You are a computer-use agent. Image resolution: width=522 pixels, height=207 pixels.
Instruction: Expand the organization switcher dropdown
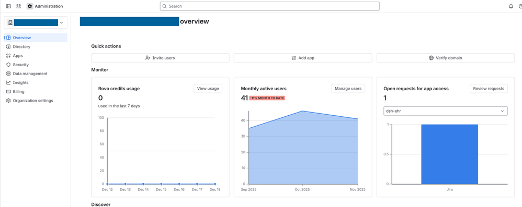click(61, 22)
